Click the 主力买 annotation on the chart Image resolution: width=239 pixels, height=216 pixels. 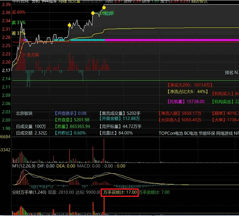pos(33,55)
